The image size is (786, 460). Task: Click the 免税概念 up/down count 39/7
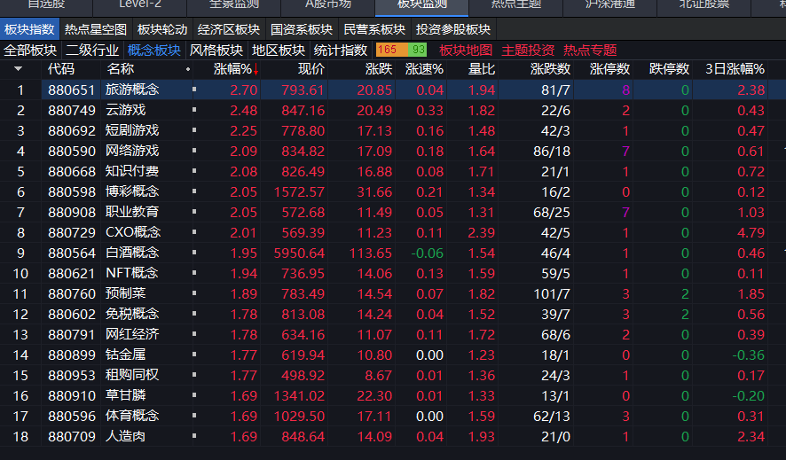555,315
